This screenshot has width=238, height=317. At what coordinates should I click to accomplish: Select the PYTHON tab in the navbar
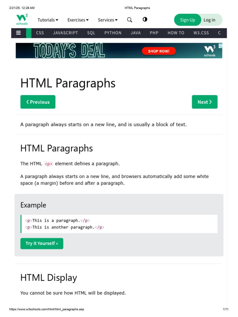click(x=113, y=33)
